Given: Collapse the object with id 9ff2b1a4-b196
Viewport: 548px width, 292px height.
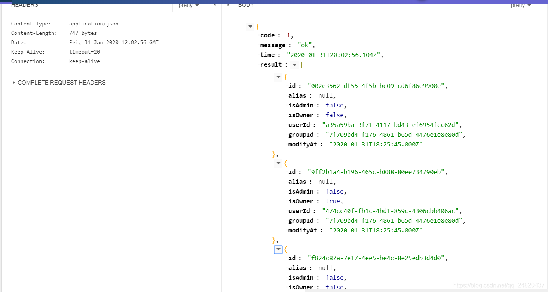Looking at the screenshot, I should coord(278,164).
